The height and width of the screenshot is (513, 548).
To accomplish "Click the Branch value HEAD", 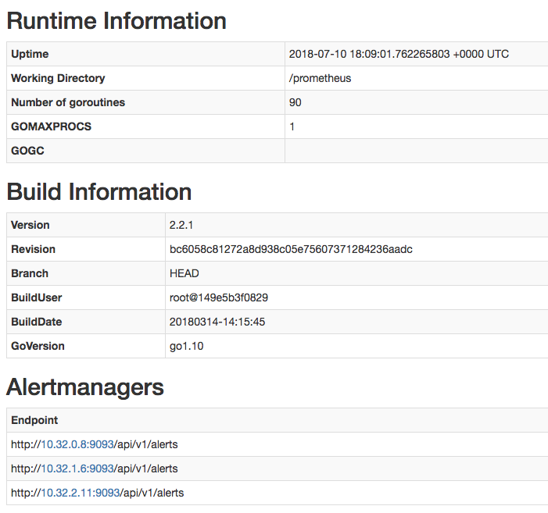I will (x=184, y=273).
